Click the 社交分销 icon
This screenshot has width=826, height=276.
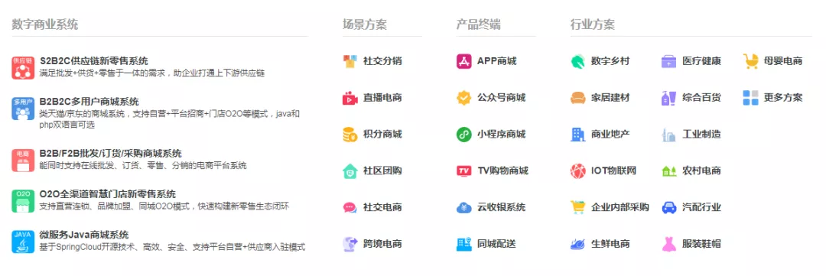pyautogui.click(x=350, y=61)
